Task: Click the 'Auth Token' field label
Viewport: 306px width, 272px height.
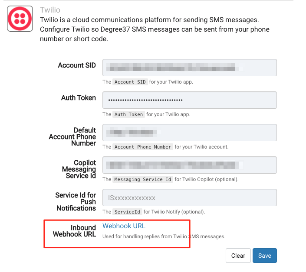Action: (x=79, y=98)
